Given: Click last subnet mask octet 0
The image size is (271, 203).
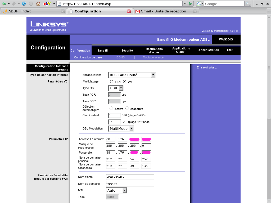Looking at the screenshot, I should pyautogui.click(x=146, y=146).
